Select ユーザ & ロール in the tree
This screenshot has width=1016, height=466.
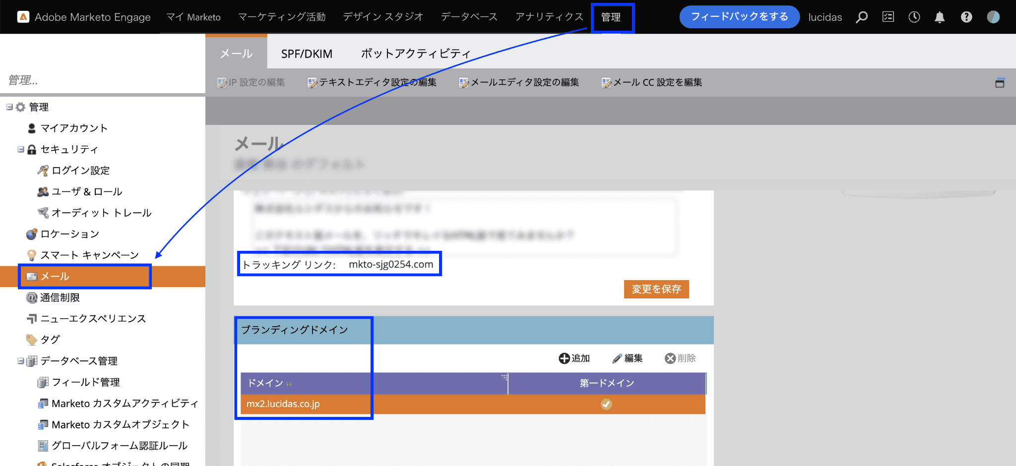pos(87,192)
